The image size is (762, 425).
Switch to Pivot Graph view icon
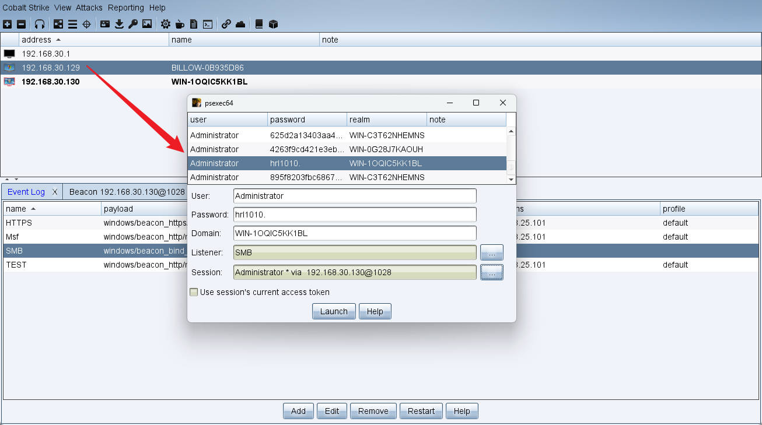click(58, 24)
